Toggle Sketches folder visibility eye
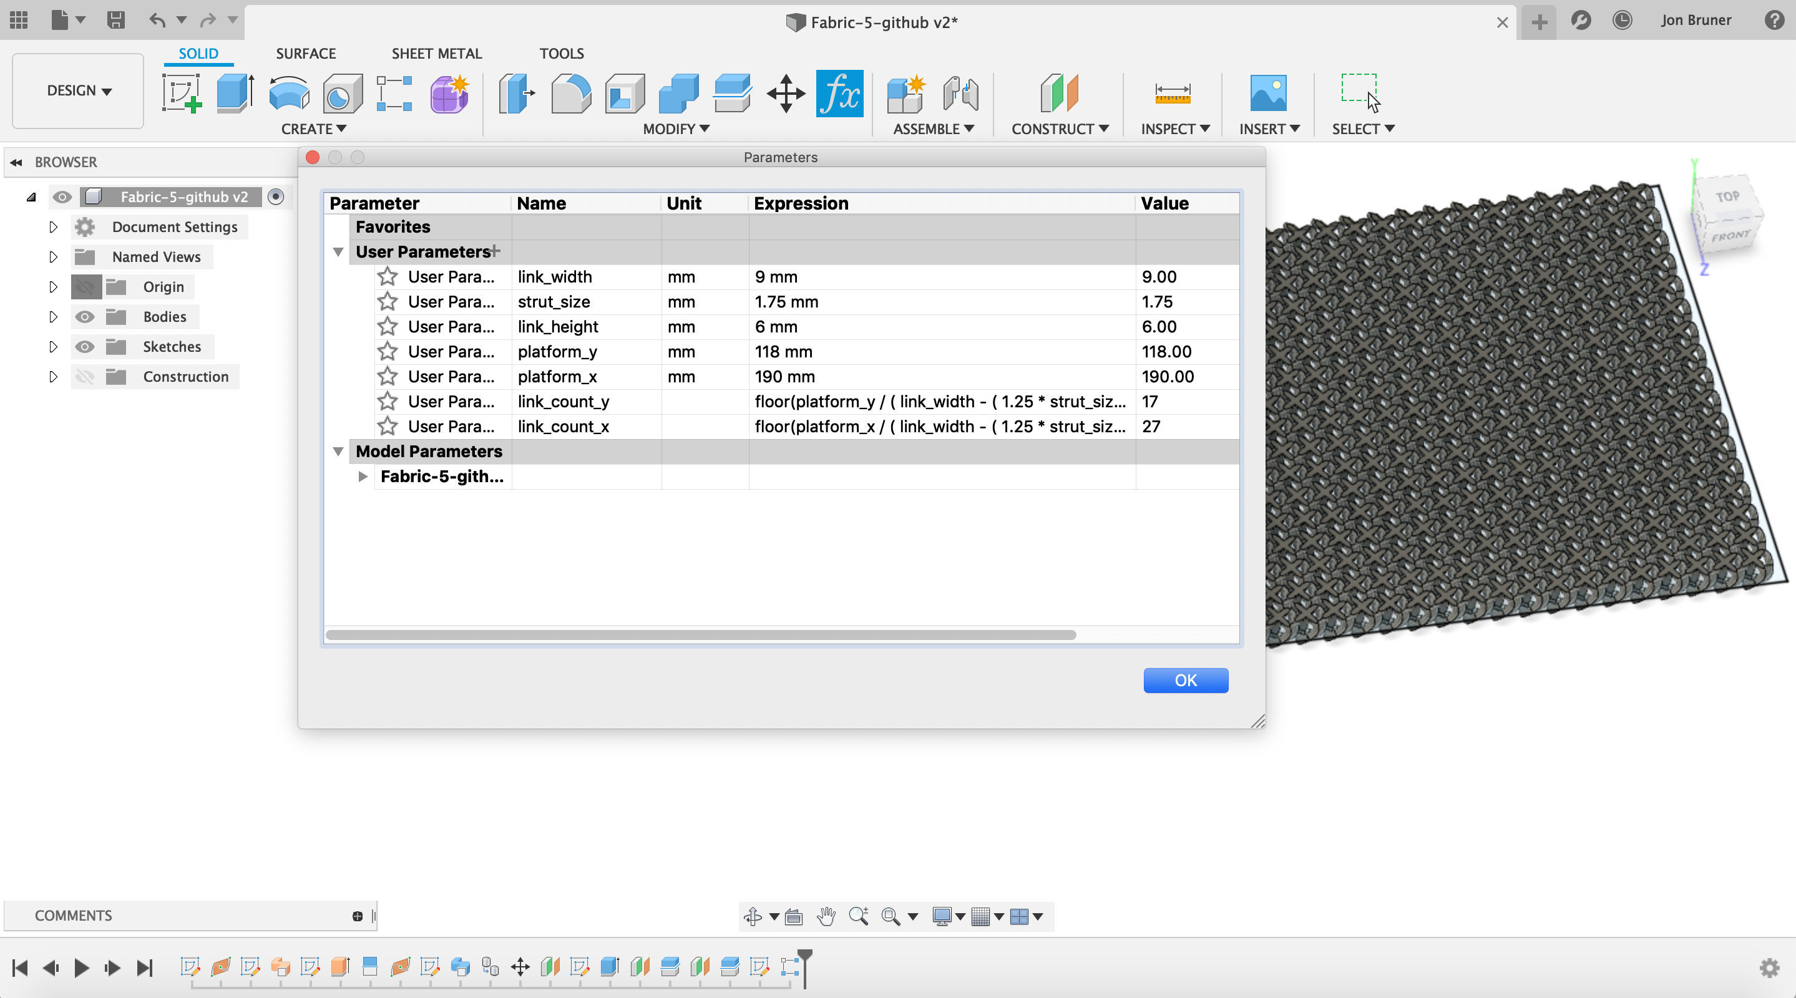 click(85, 347)
